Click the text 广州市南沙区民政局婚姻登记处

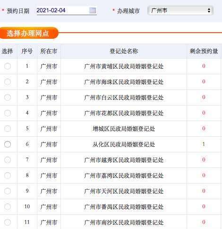tap(124, 222)
